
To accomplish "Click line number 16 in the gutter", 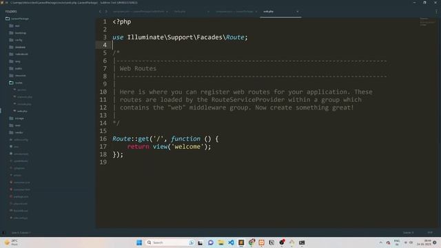I will (x=103, y=138).
